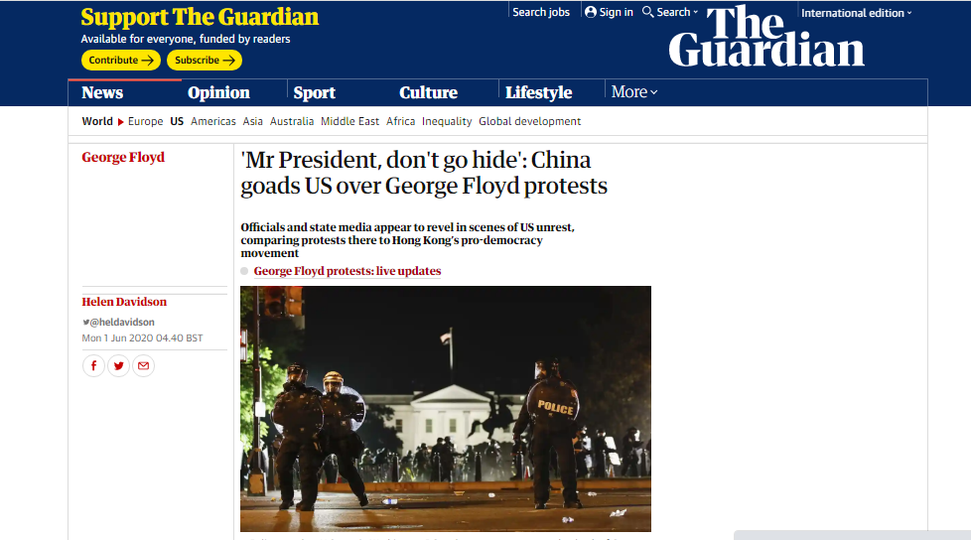971x540 pixels.
Task: Click the Subscribe arrow button
Action: [205, 61]
